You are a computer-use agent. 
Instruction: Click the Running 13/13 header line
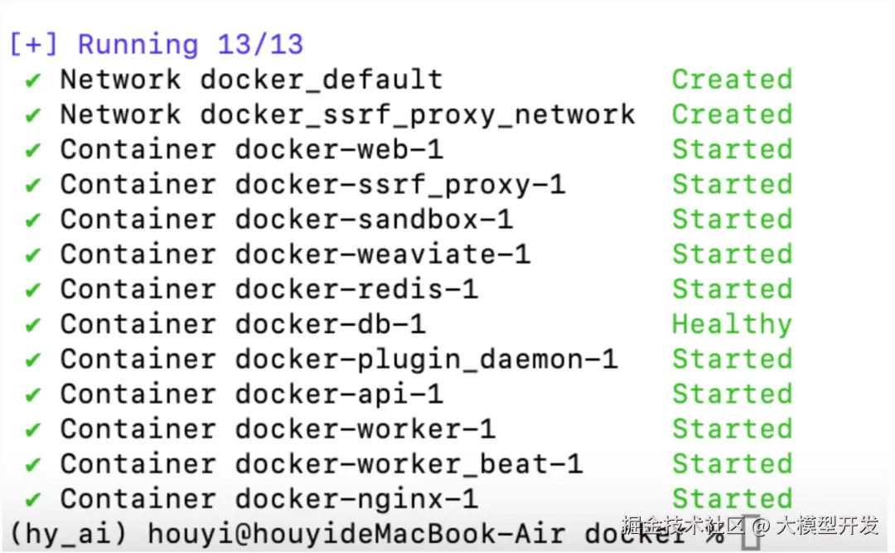click(156, 44)
